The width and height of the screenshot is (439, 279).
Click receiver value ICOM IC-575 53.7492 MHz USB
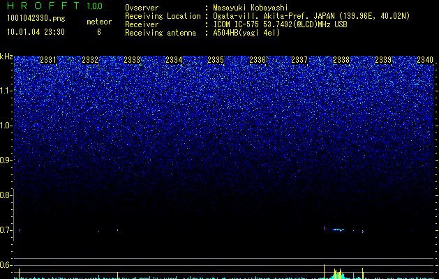(x=281, y=24)
